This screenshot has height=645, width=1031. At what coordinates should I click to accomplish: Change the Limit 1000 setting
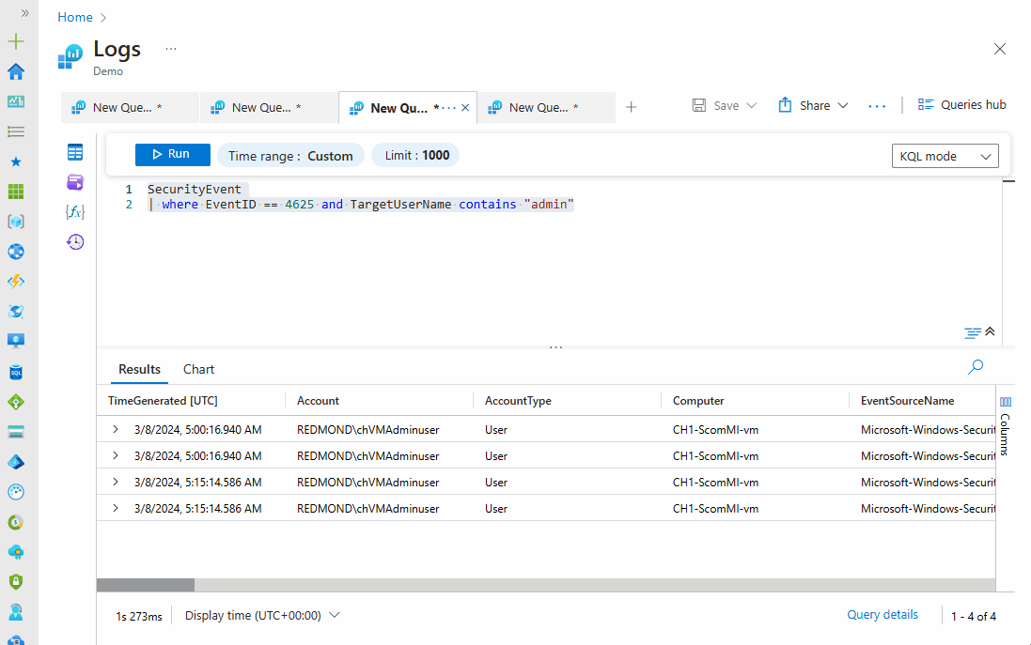pyautogui.click(x=417, y=156)
